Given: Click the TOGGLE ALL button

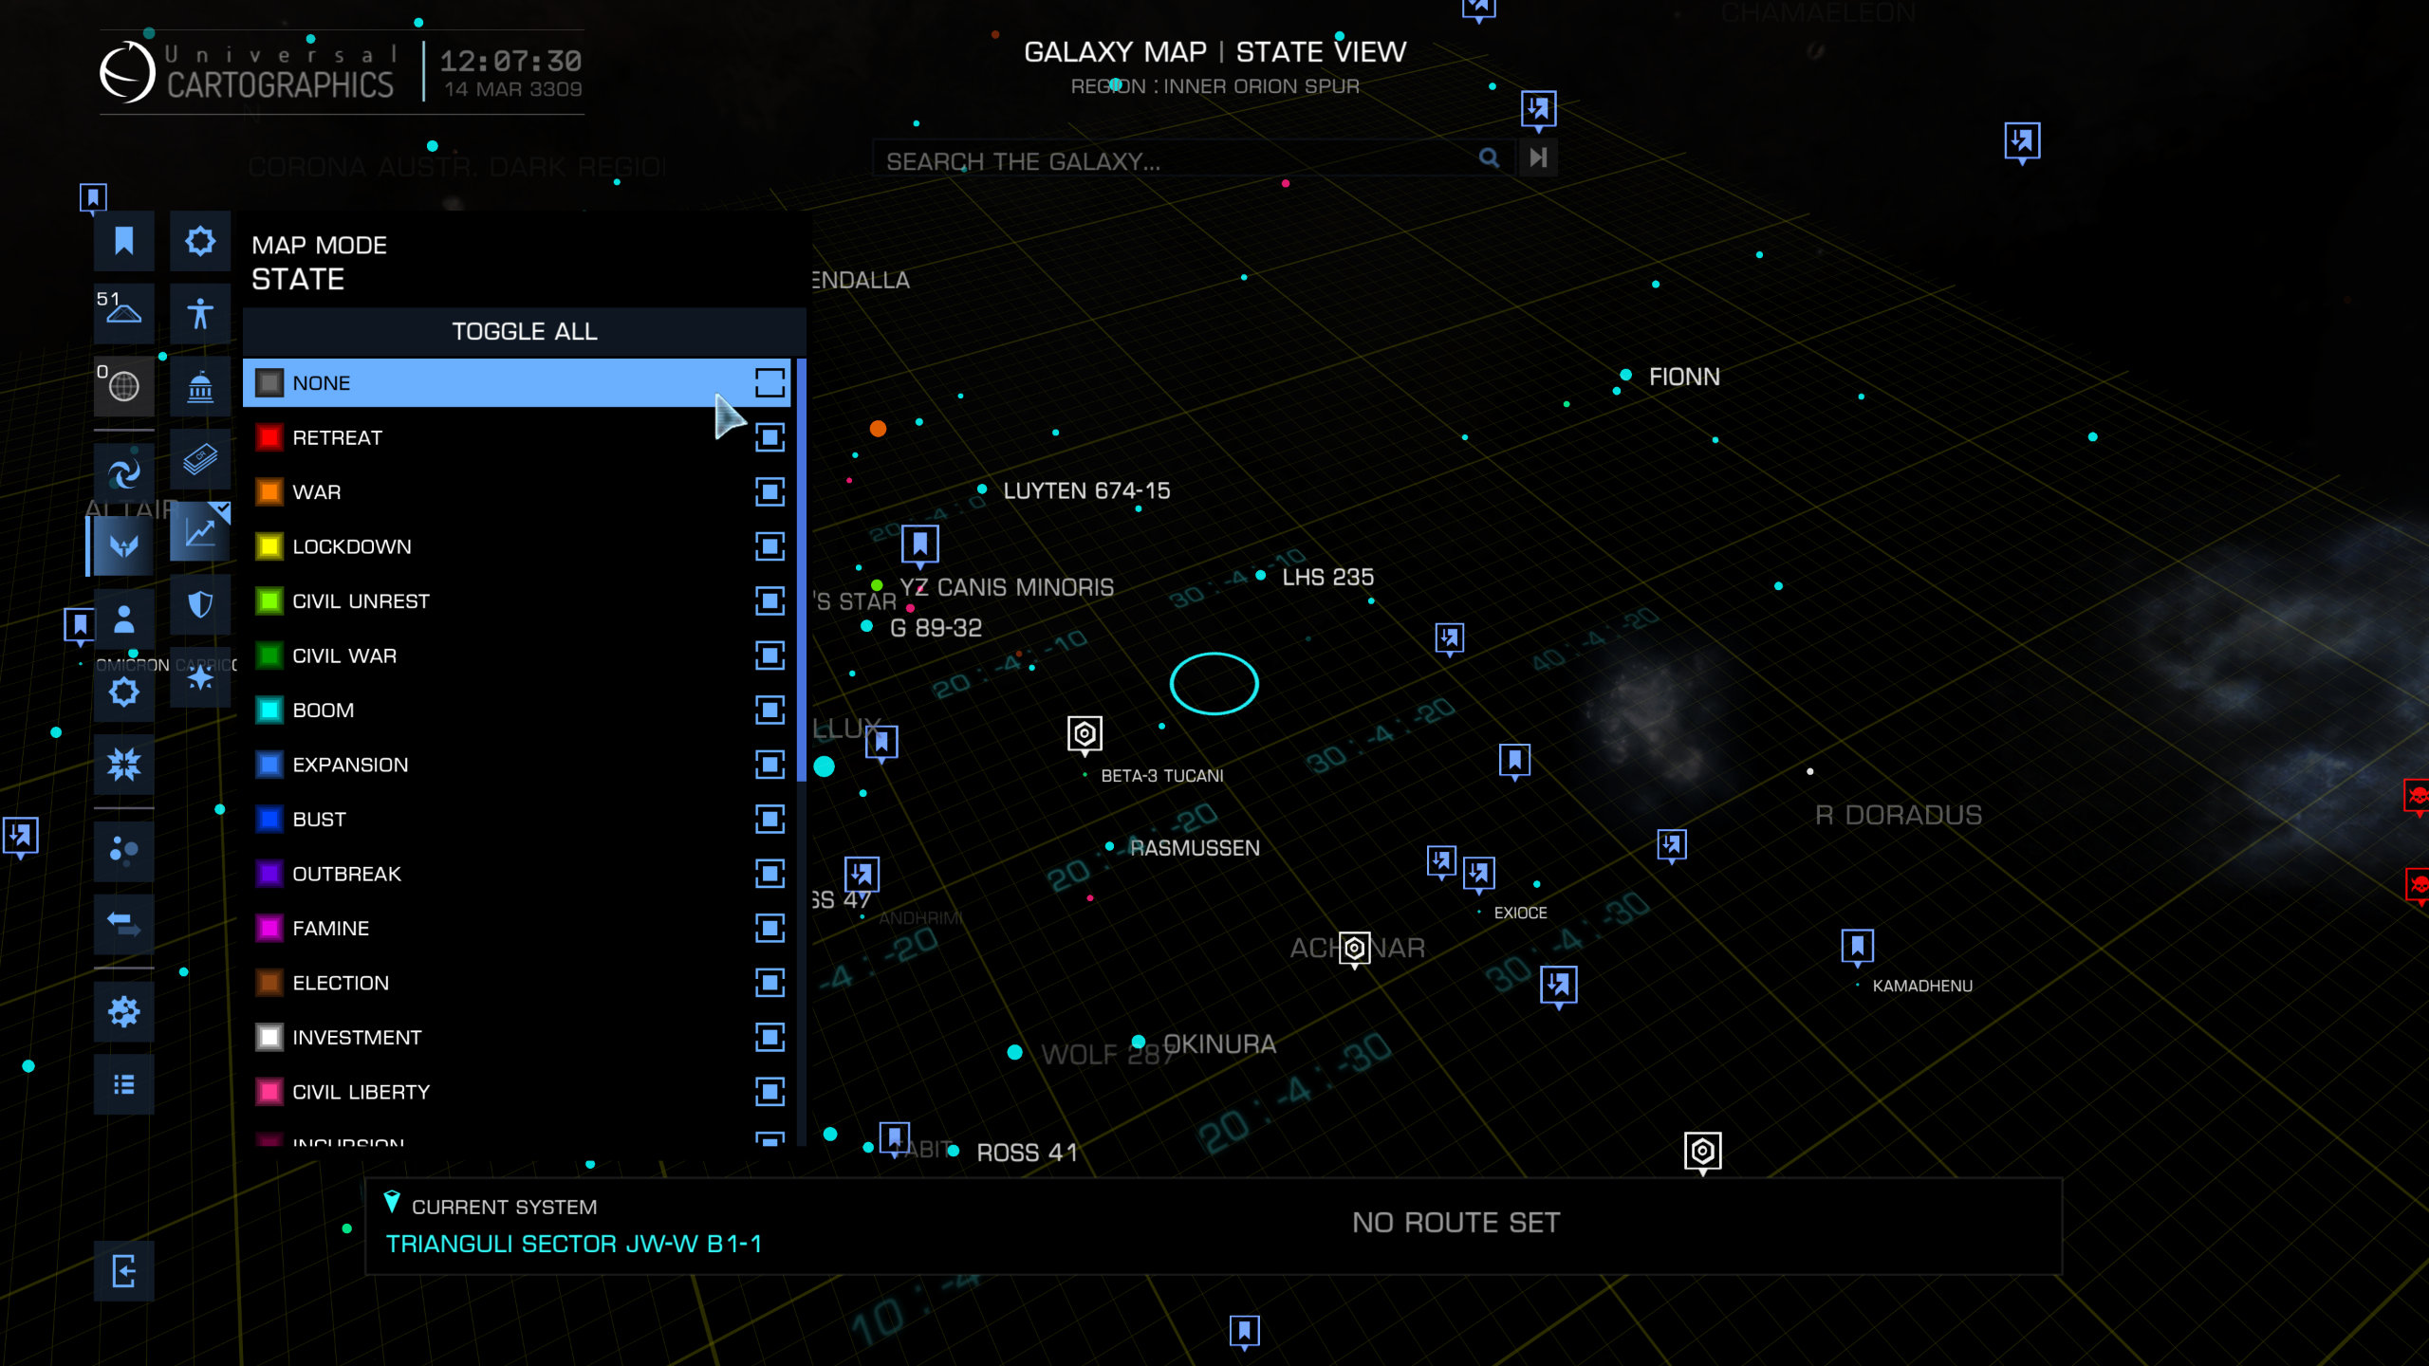Looking at the screenshot, I should pos(524,331).
